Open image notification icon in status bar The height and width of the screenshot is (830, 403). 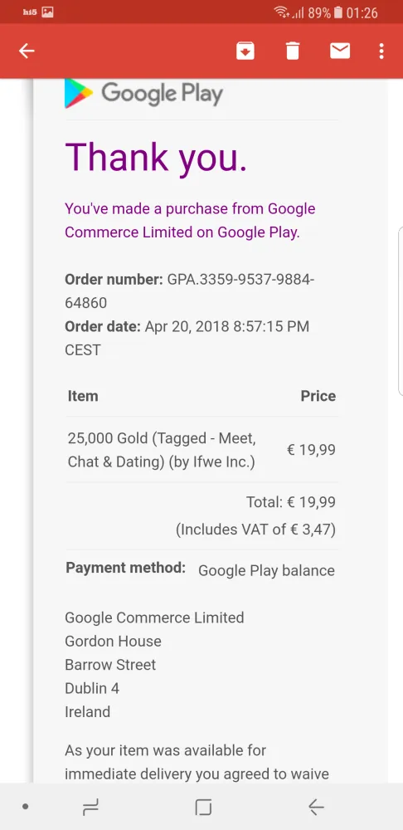(x=47, y=12)
